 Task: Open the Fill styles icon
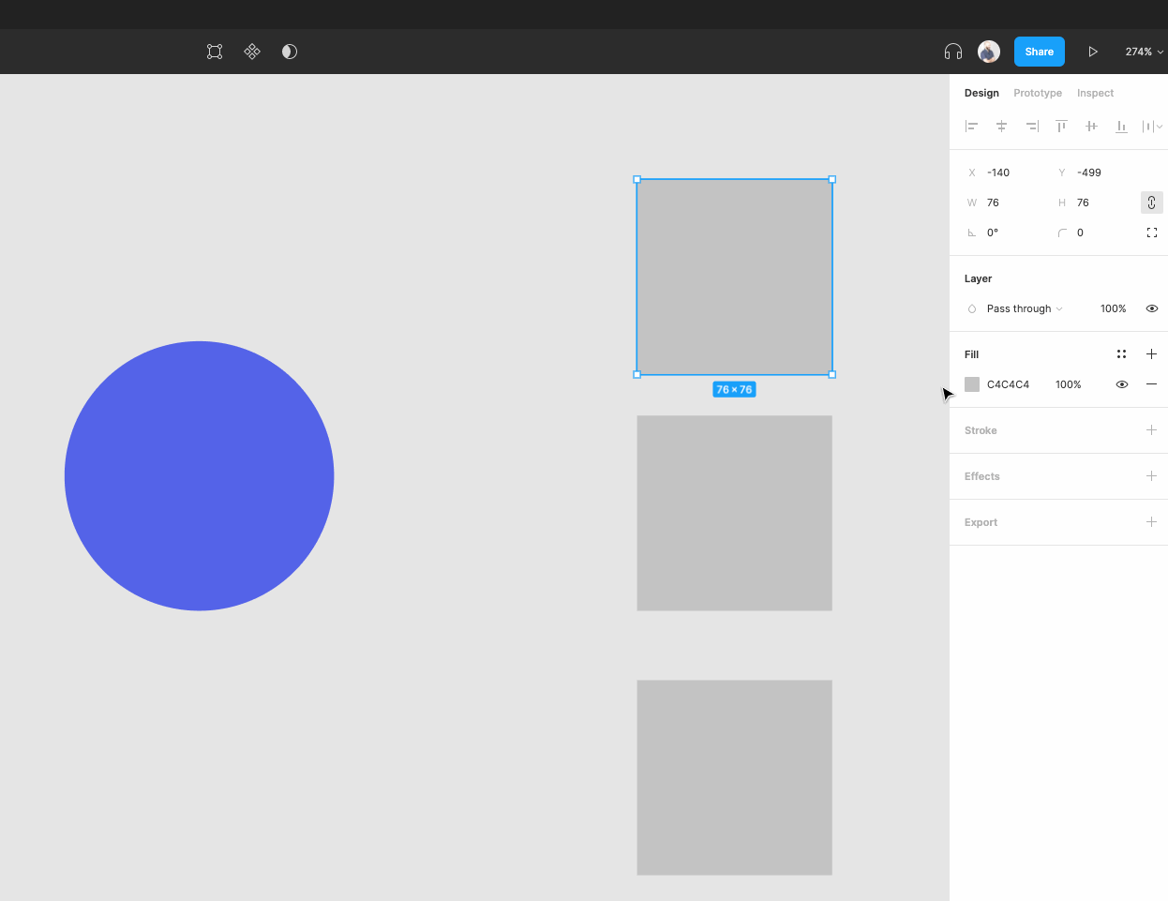(1121, 354)
